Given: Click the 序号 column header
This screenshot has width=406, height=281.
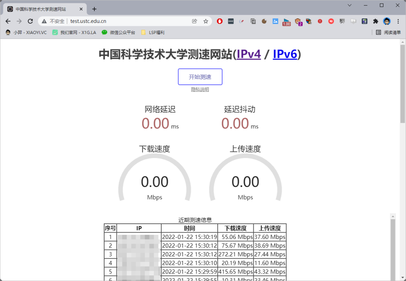Looking at the screenshot, I should (x=110, y=228).
